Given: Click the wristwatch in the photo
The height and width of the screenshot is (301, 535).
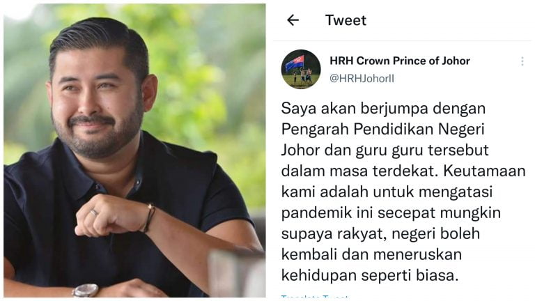Looking at the screenshot, I should [86, 291].
